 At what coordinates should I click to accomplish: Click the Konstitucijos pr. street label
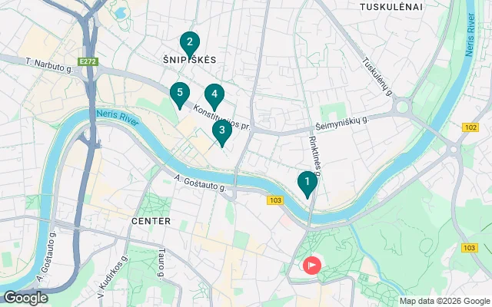[221, 117]
